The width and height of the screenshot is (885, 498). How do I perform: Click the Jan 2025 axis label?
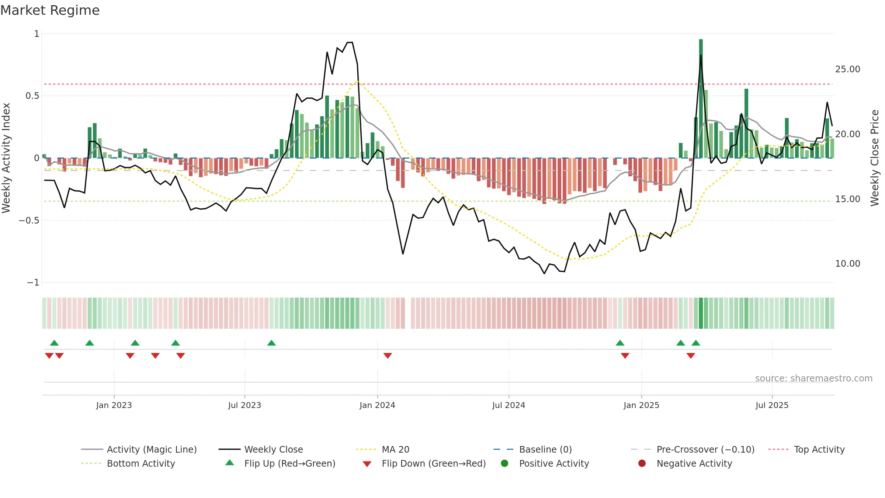641,405
